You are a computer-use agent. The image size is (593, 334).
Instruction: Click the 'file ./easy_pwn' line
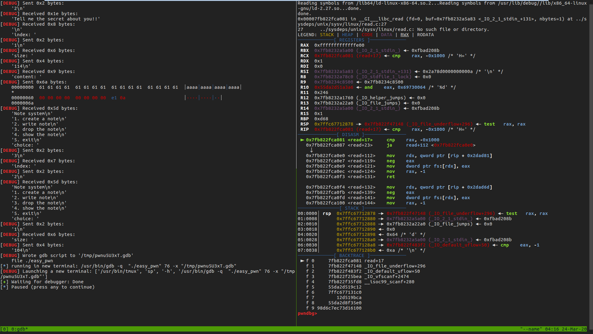pos(32,261)
